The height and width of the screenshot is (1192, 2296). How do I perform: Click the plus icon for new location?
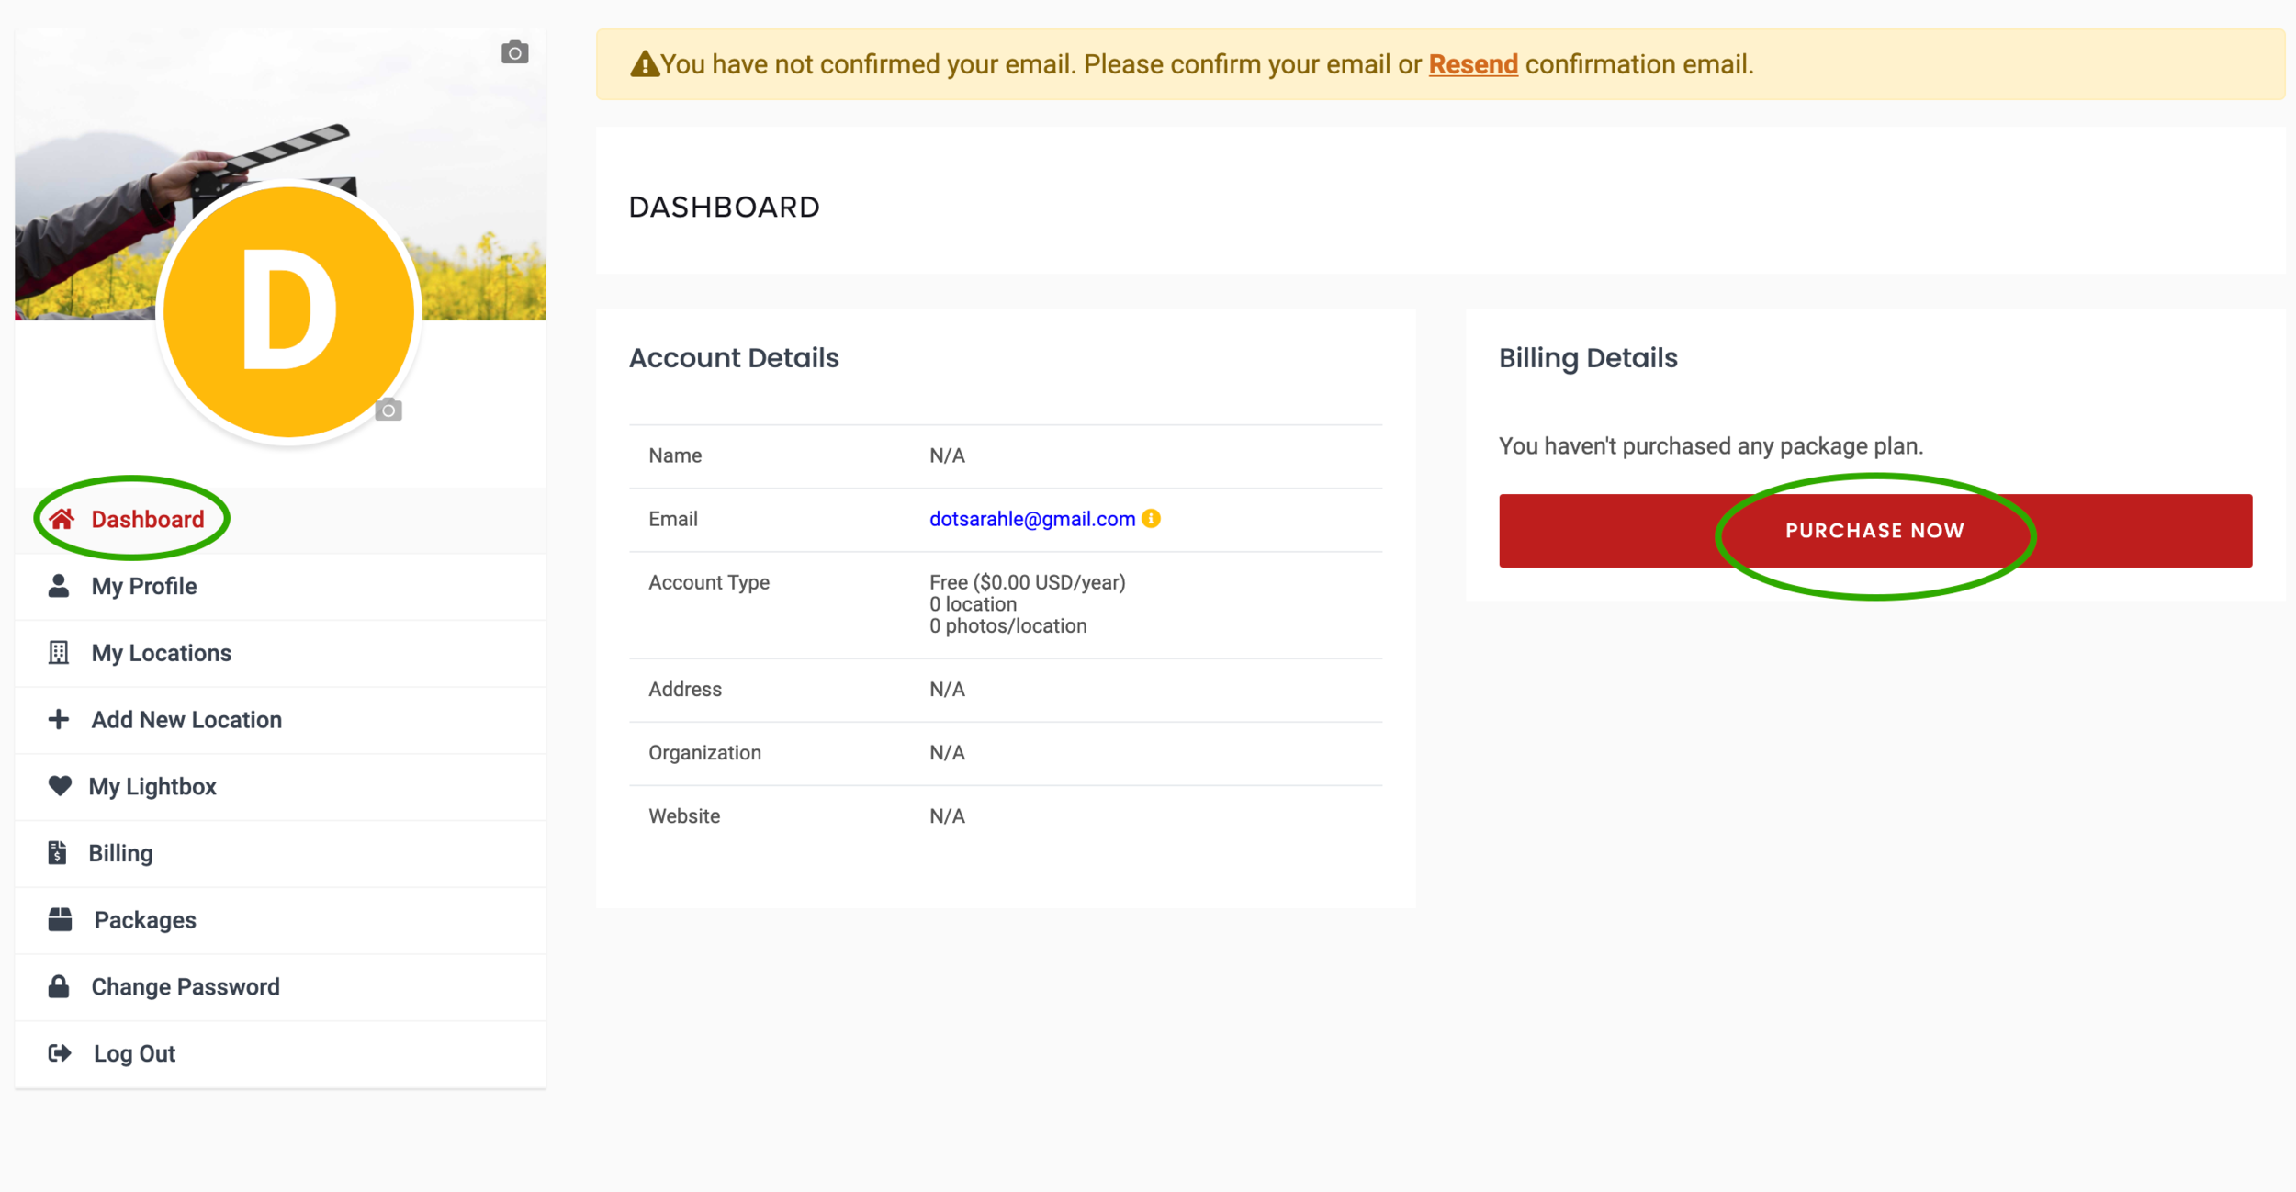click(x=59, y=719)
